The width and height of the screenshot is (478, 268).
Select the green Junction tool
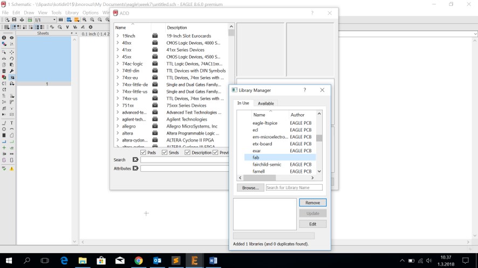point(4,148)
